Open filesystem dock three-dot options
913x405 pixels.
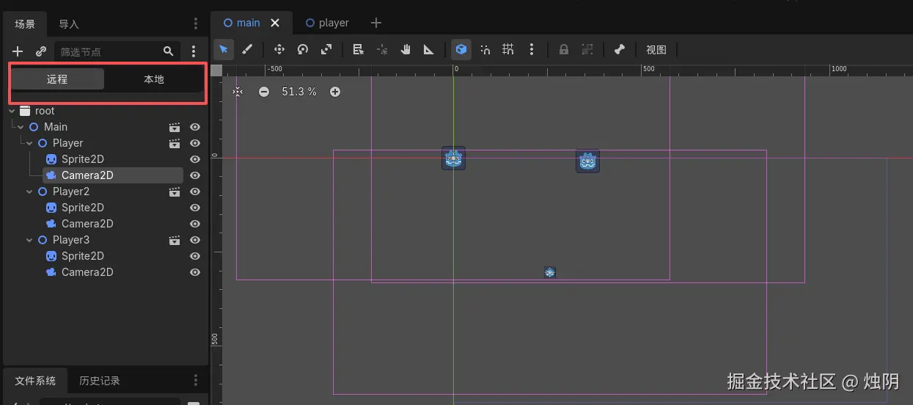(195, 380)
